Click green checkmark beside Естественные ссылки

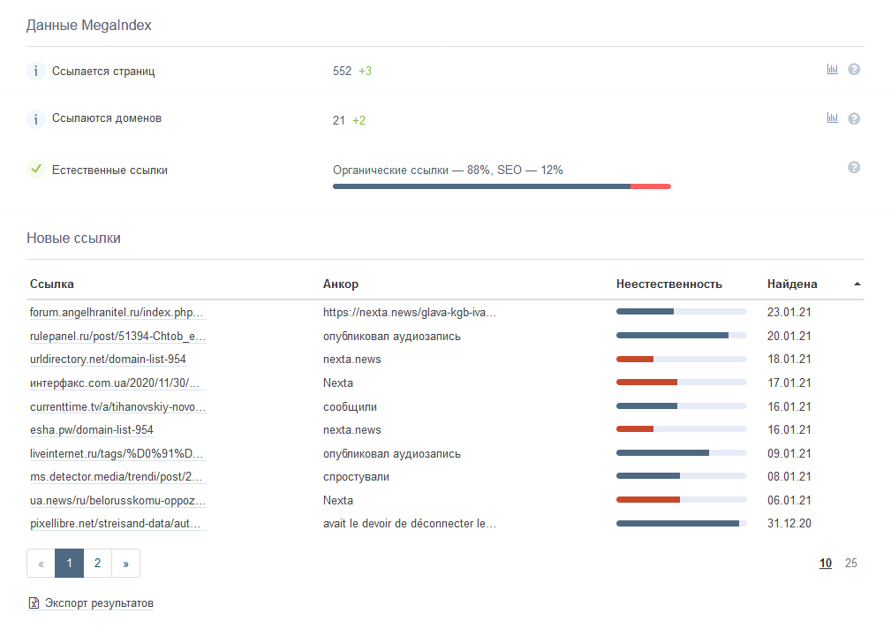click(x=35, y=169)
